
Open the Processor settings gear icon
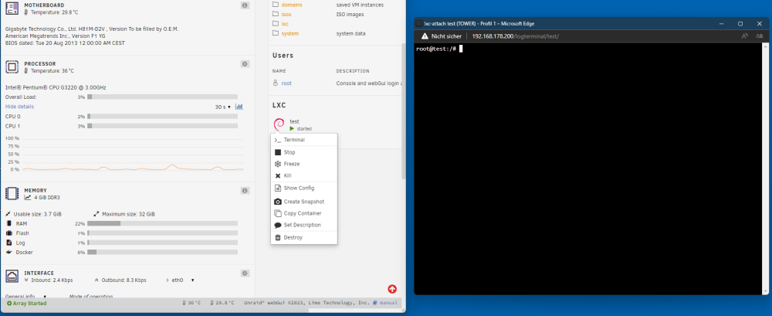tap(245, 63)
